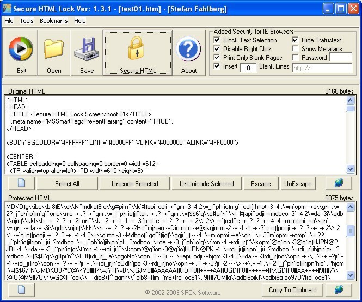Open the Help menu
The width and height of the screenshot is (362, 302).
[x=80, y=21]
